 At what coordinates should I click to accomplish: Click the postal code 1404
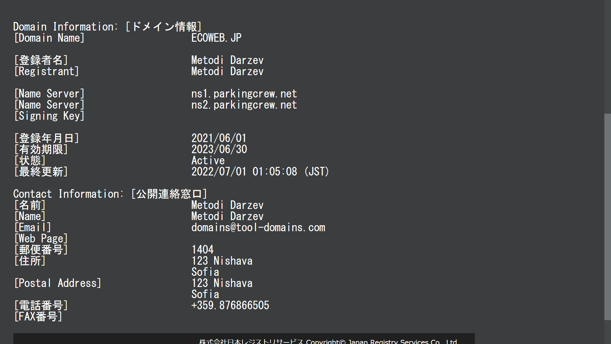click(202, 249)
